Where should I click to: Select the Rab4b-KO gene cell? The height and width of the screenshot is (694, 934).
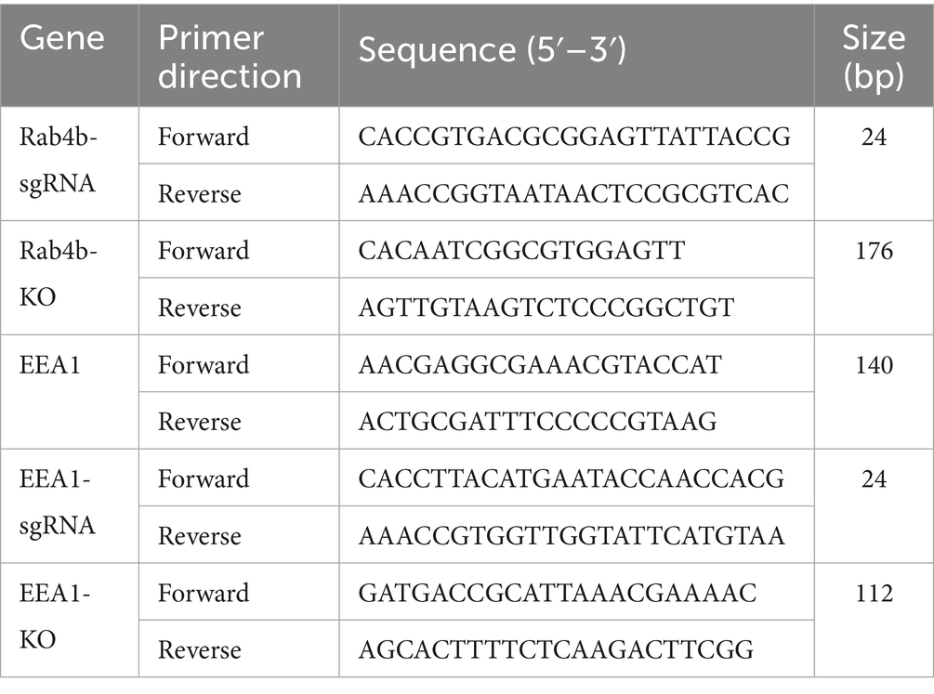[59, 279]
